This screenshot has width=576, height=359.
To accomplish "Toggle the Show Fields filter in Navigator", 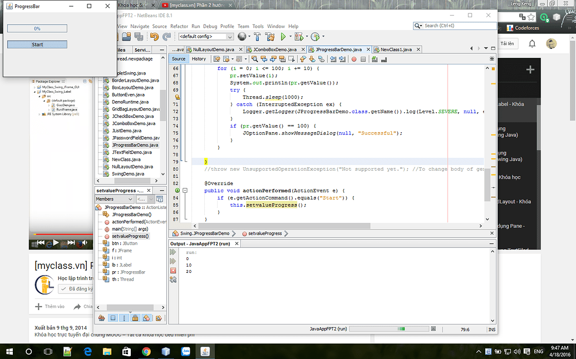I will click(113, 318).
